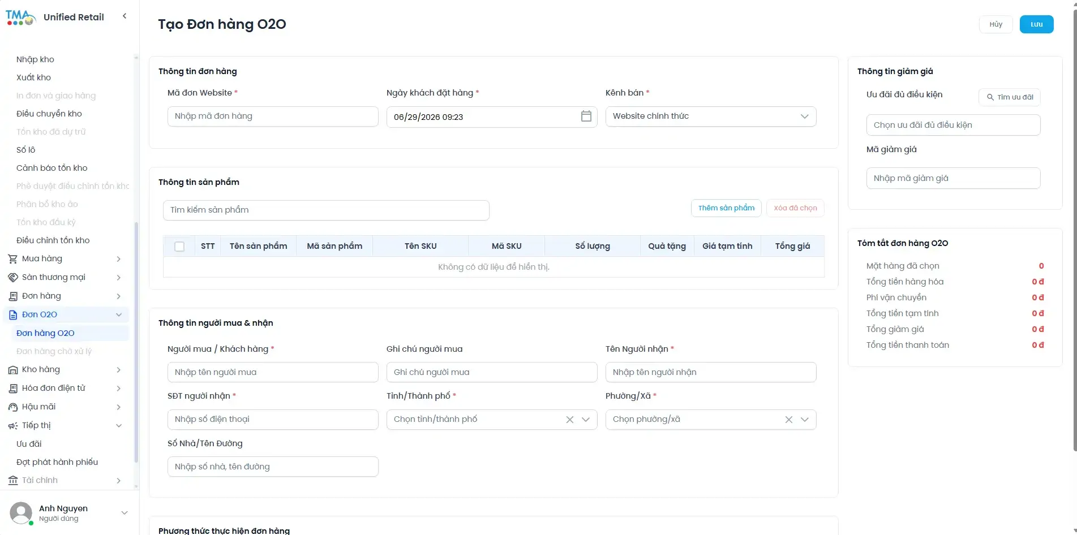Focus the Mã đơn Website input
This screenshot has height=535, width=1077.
273,117
